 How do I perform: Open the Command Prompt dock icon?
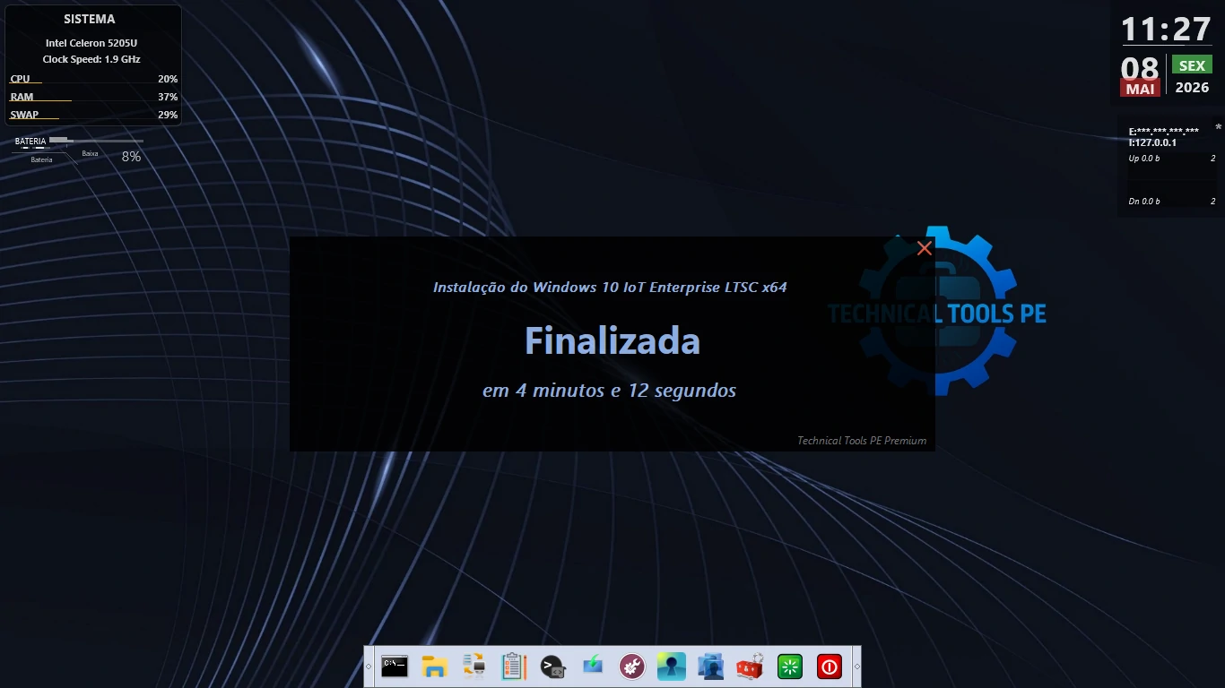395,666
